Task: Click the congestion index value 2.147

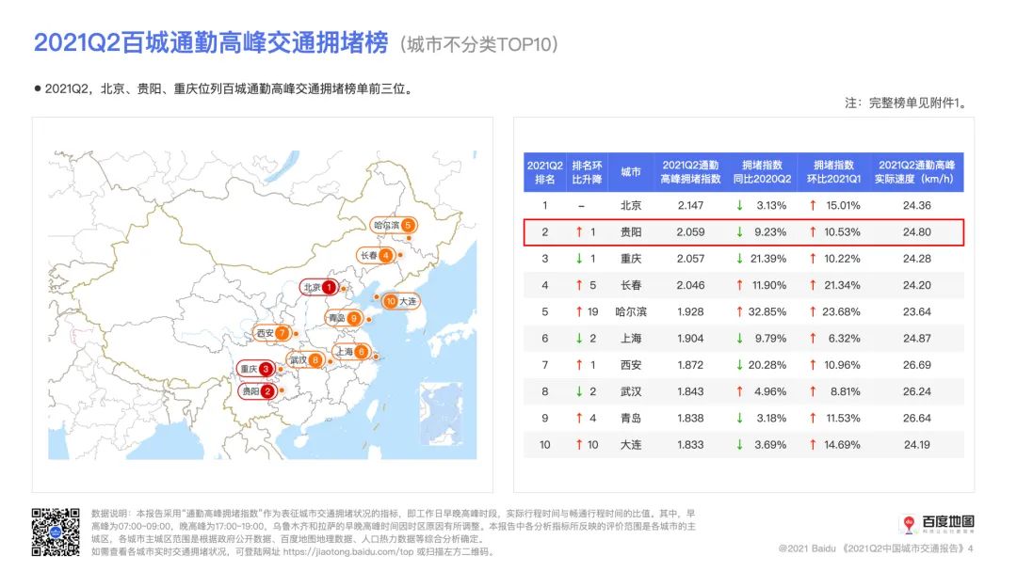Action: (690, 205)
